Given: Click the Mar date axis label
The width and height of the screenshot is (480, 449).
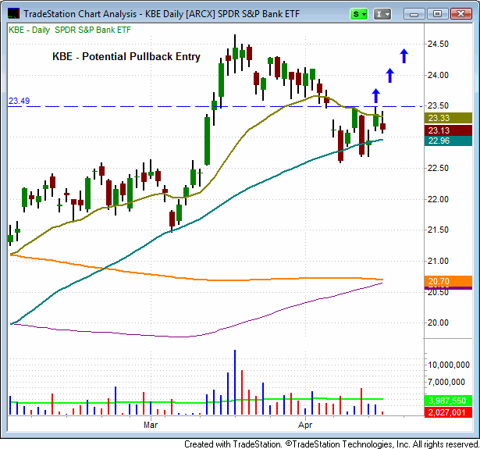Looking at the screenshot, I should tap(151, 425).
